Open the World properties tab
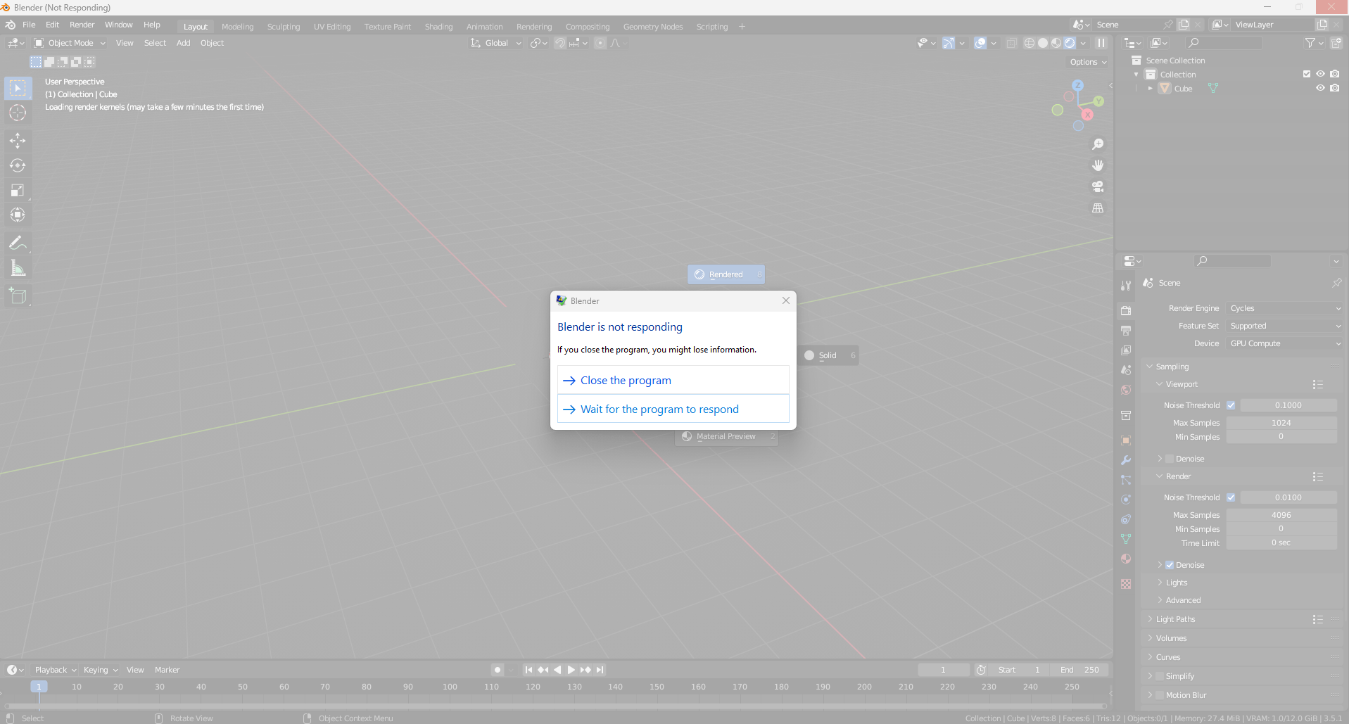The image size is (1349, 724). coord(1125,390)
